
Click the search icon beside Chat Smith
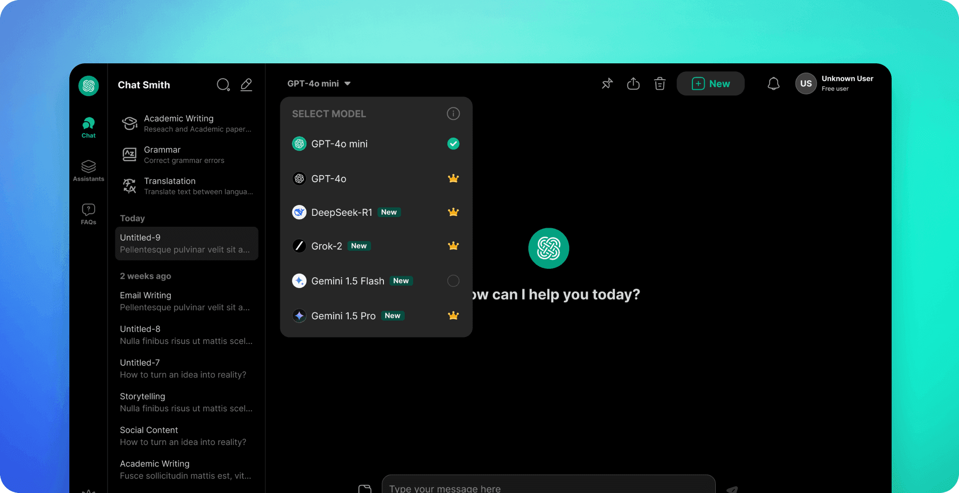[x=223, y=85]
